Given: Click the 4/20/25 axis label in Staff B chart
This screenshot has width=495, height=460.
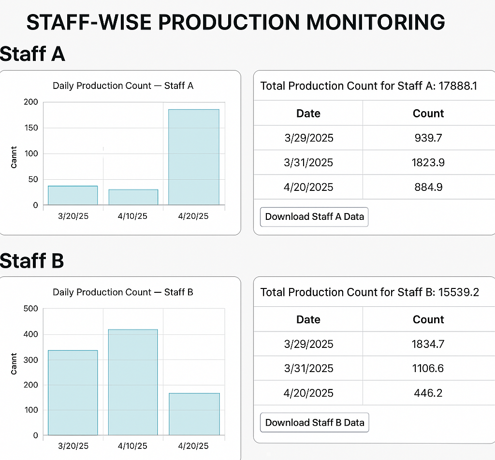Looking at the screenshot, I should [x=193, y=446].
